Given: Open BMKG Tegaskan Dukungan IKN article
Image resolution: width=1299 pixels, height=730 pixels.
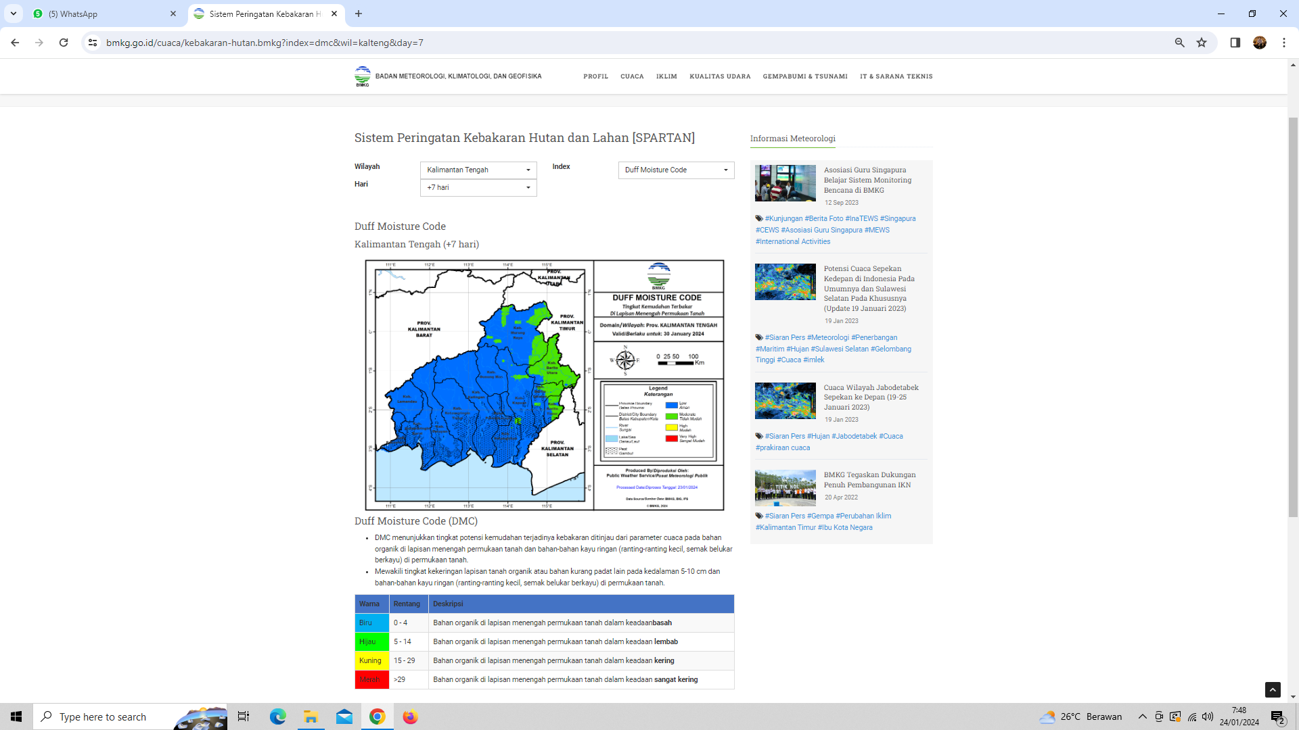Looking at the screenshot, I should pos(869,479).
